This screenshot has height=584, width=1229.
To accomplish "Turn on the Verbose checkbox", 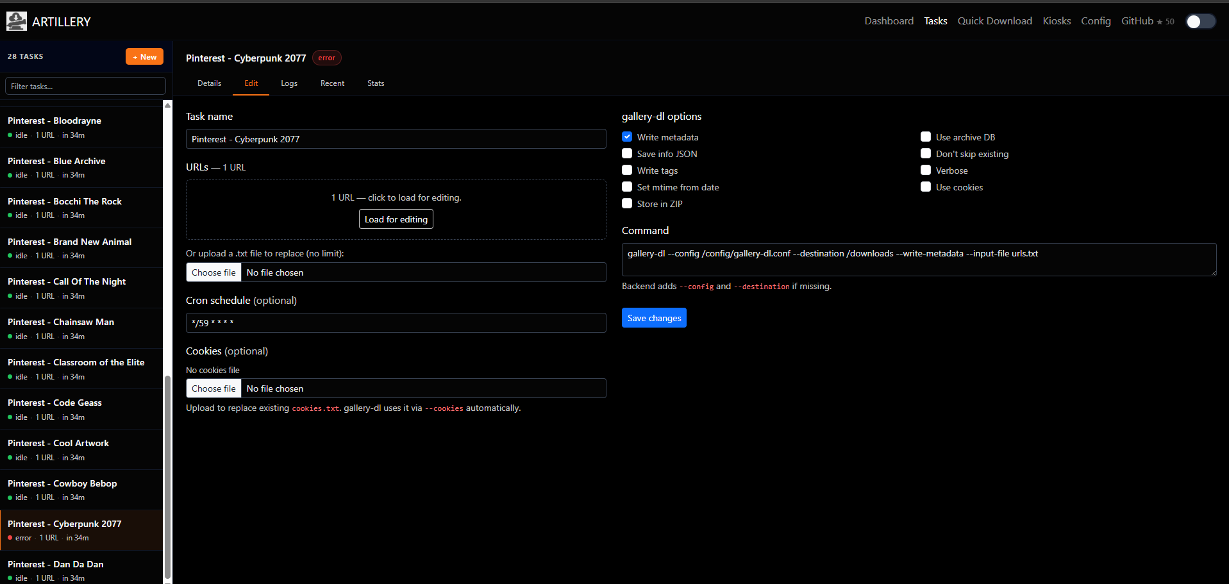I will [x=926, y=170].
